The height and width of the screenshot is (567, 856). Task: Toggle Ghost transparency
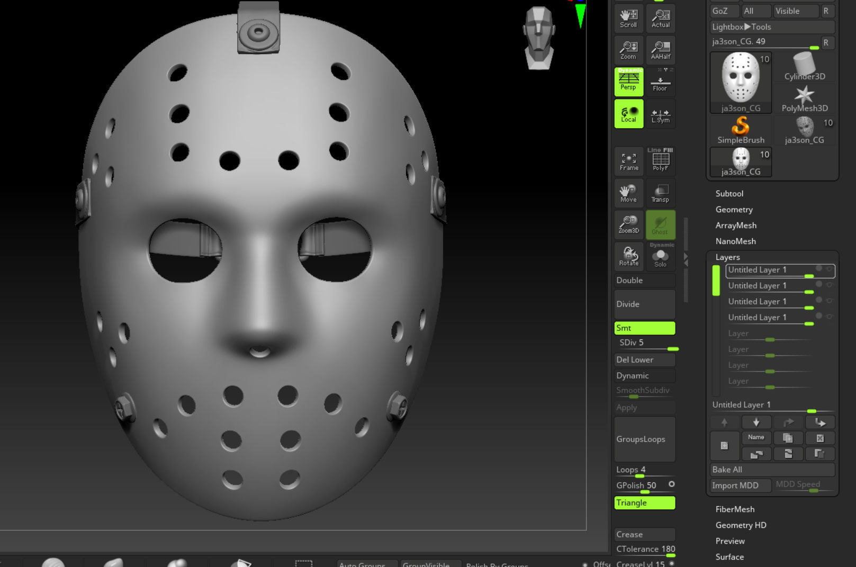tap(660, 225)
